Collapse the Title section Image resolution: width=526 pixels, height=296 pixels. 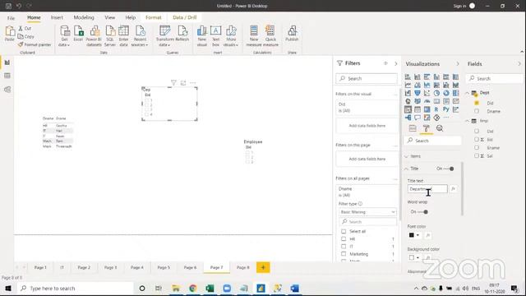[407, 169]
